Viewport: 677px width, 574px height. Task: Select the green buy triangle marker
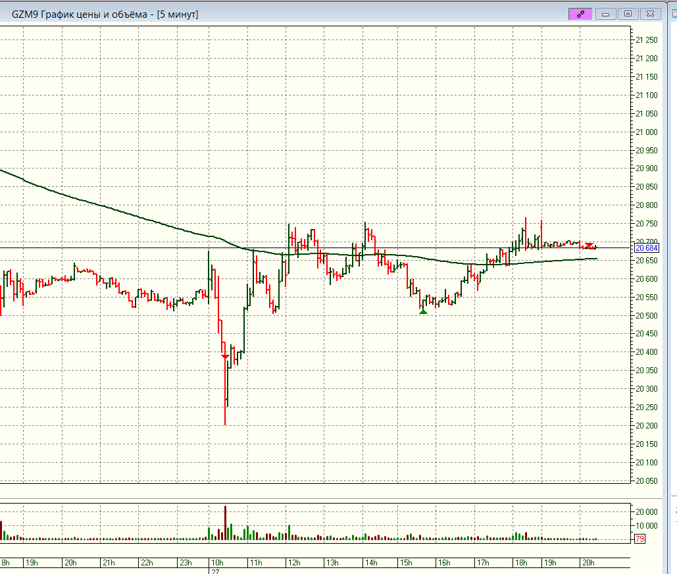pyautogui.click(x=424, y=311)
